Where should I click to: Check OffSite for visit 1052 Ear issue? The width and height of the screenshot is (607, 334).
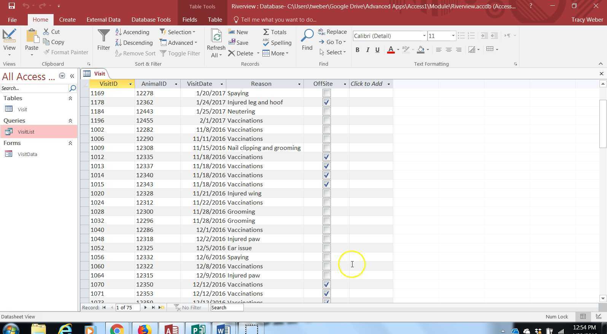pyautogui.click(x=326, y=248)
